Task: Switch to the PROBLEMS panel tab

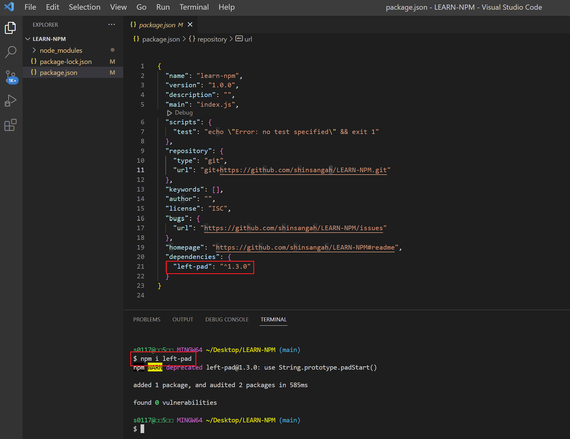Action: pyautogui.click(x=147, y=319)
